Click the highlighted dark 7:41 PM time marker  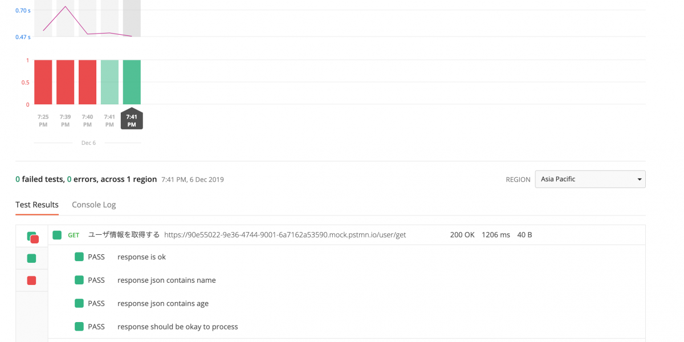(x=132, y=120)
